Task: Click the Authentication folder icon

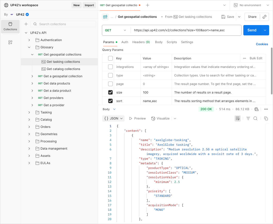Action: point(37,40)
